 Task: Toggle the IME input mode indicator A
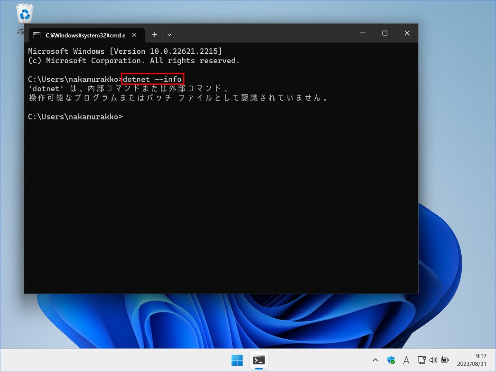pyautogui.click(x=406, y=360)
